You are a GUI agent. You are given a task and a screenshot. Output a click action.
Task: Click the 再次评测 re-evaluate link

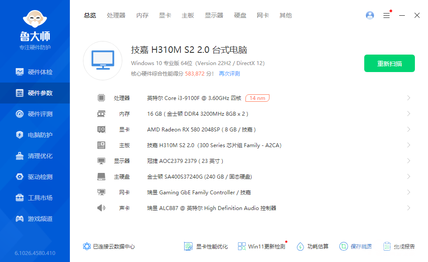pos(229,74)
